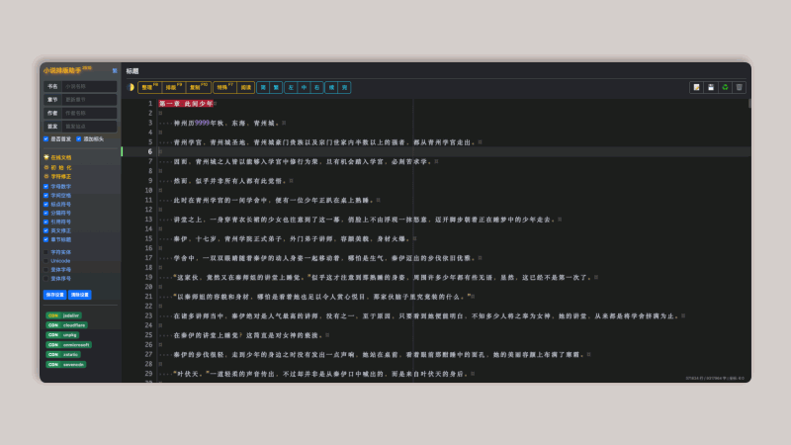Click the 复制 F10 toolbar button
This screenshot has height=445, width=791.
tap(199, 87)
